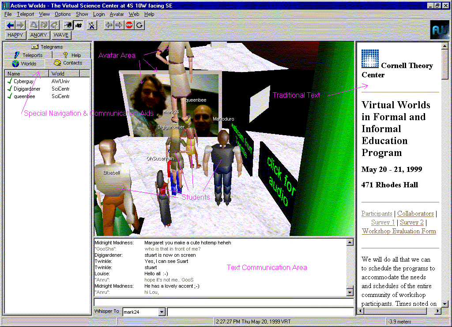Image resolution: width=452 pixels, height=327 pixels.
Task: Open the Options menu
Action: point(63,14)
